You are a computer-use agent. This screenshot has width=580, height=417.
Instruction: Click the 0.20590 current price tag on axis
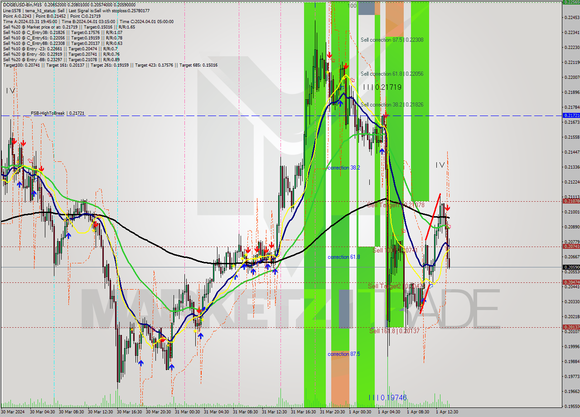coord(571,267)
